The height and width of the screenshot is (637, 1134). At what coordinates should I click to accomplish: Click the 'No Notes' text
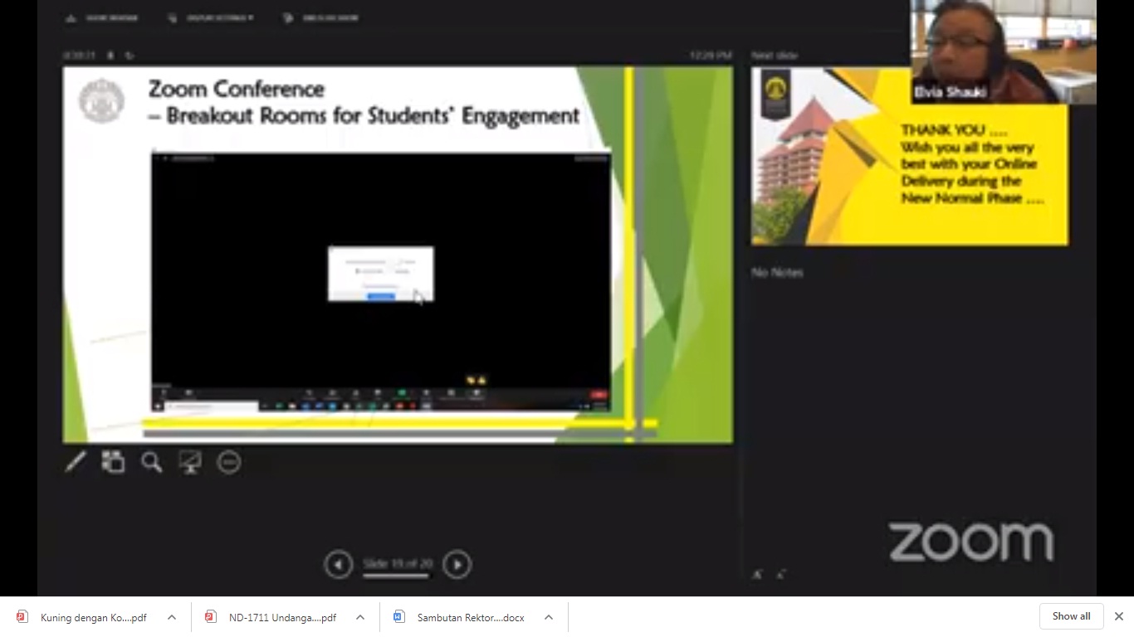pos(777,272)
